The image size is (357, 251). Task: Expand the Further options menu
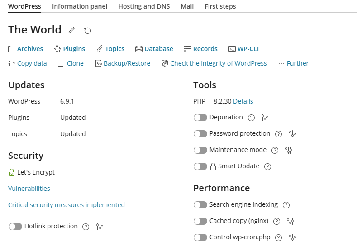coord(293,63)
